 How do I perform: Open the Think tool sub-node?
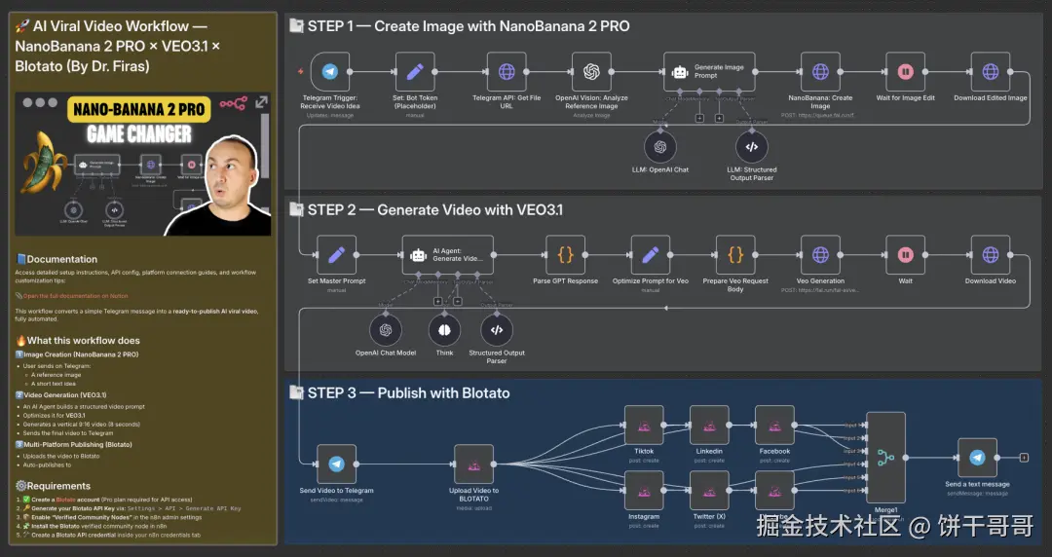coord(444,330)
